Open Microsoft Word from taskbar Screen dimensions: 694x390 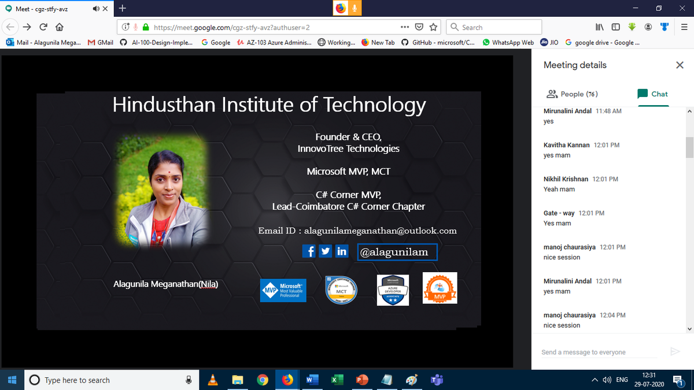coord(312,380)
